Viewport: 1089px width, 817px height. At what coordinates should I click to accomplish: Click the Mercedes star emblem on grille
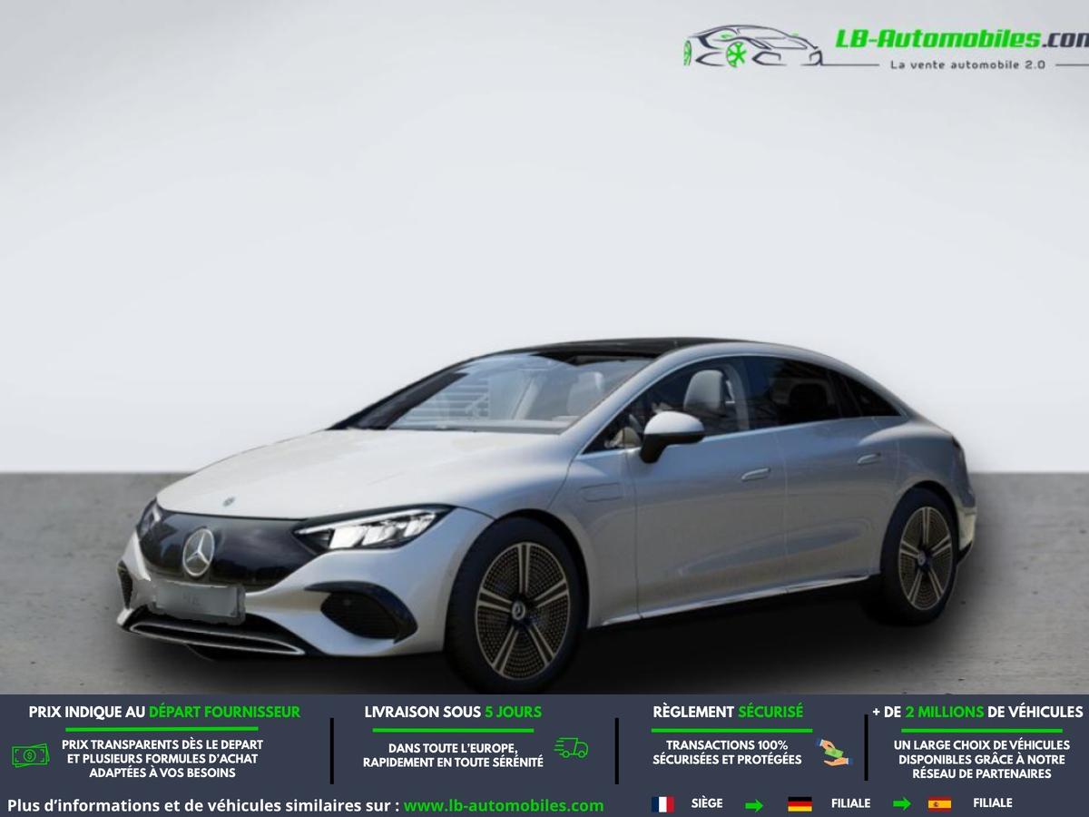[x=198, y=552]
